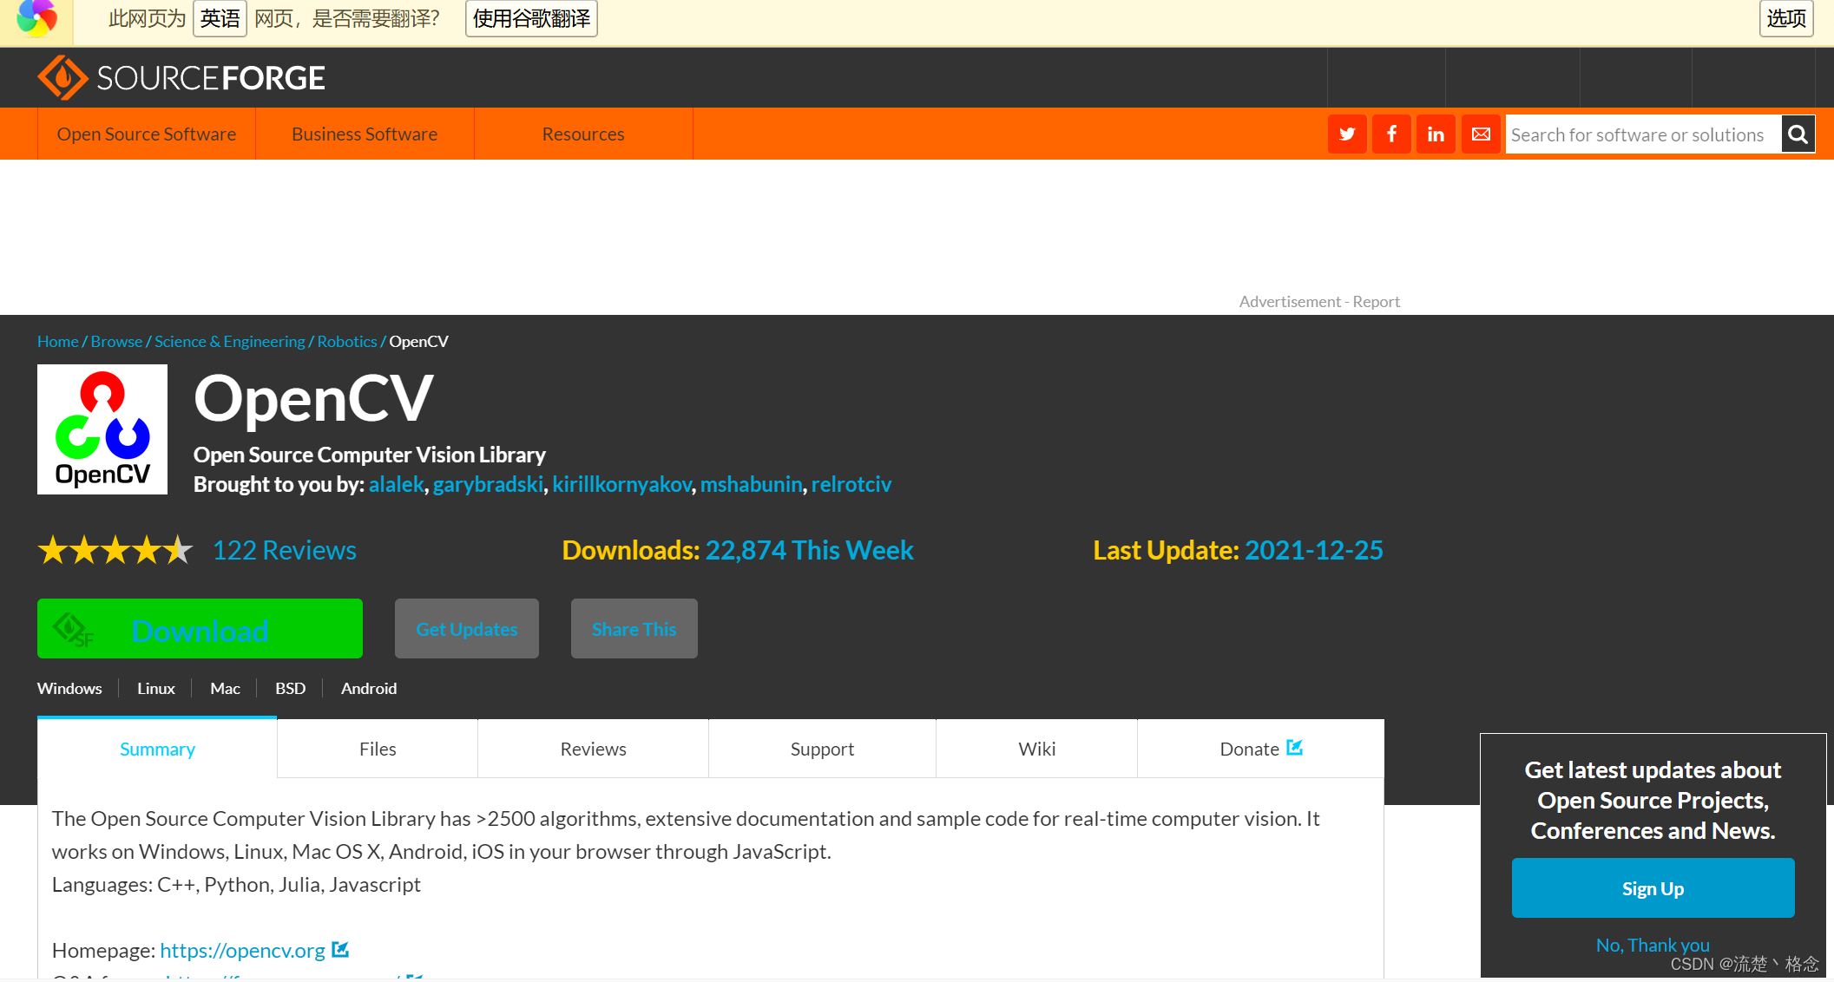Open the 选项 options button

[x=1786, y=18]
